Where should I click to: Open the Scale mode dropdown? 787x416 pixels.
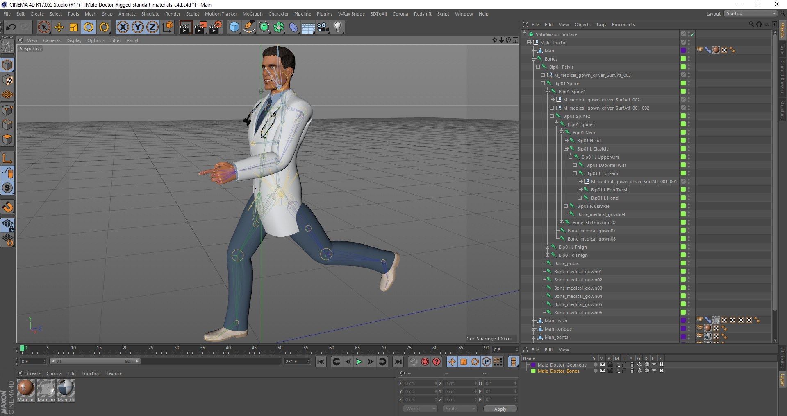coord(460,409)
